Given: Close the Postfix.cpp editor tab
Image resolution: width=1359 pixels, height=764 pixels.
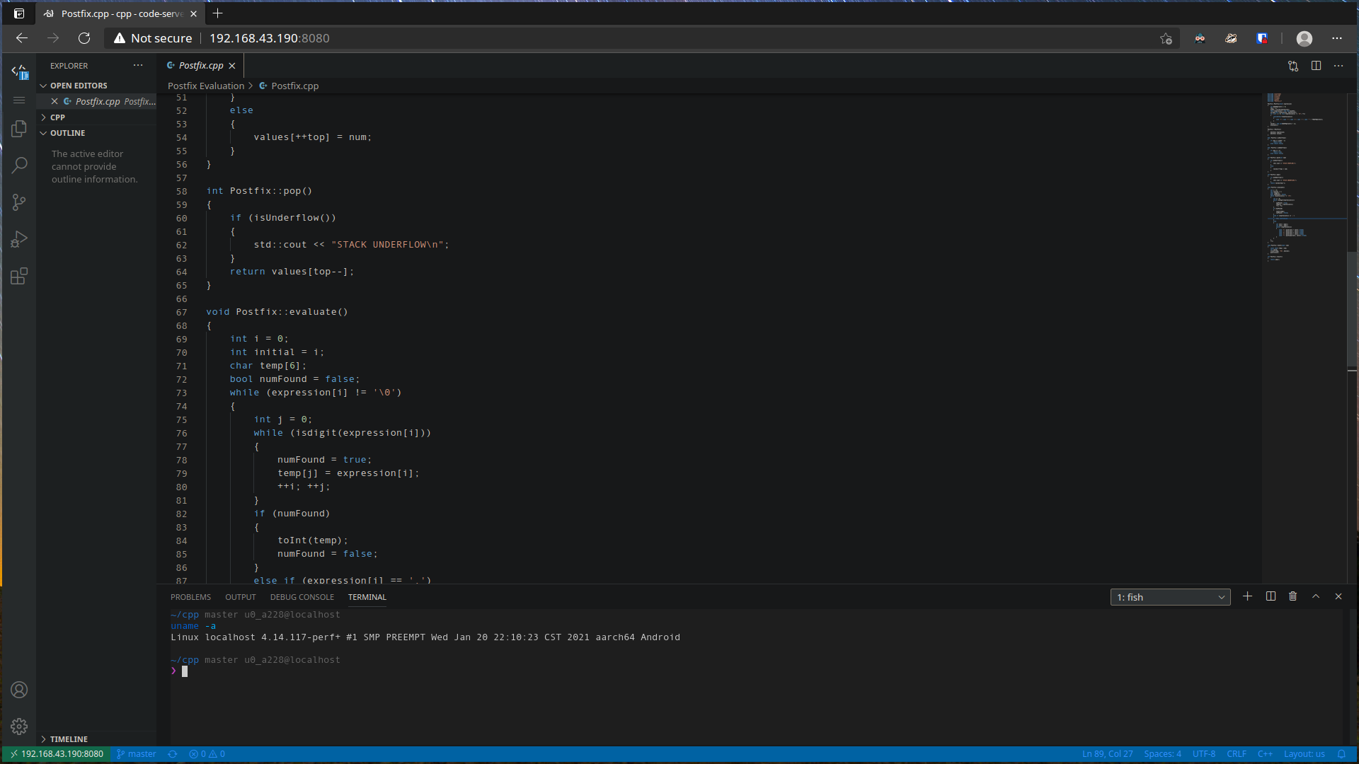Looking at the screenshot, I should pos(232,66).
